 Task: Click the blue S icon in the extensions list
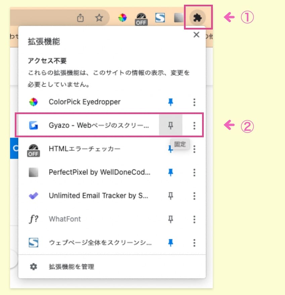click(x=34, y=243)
